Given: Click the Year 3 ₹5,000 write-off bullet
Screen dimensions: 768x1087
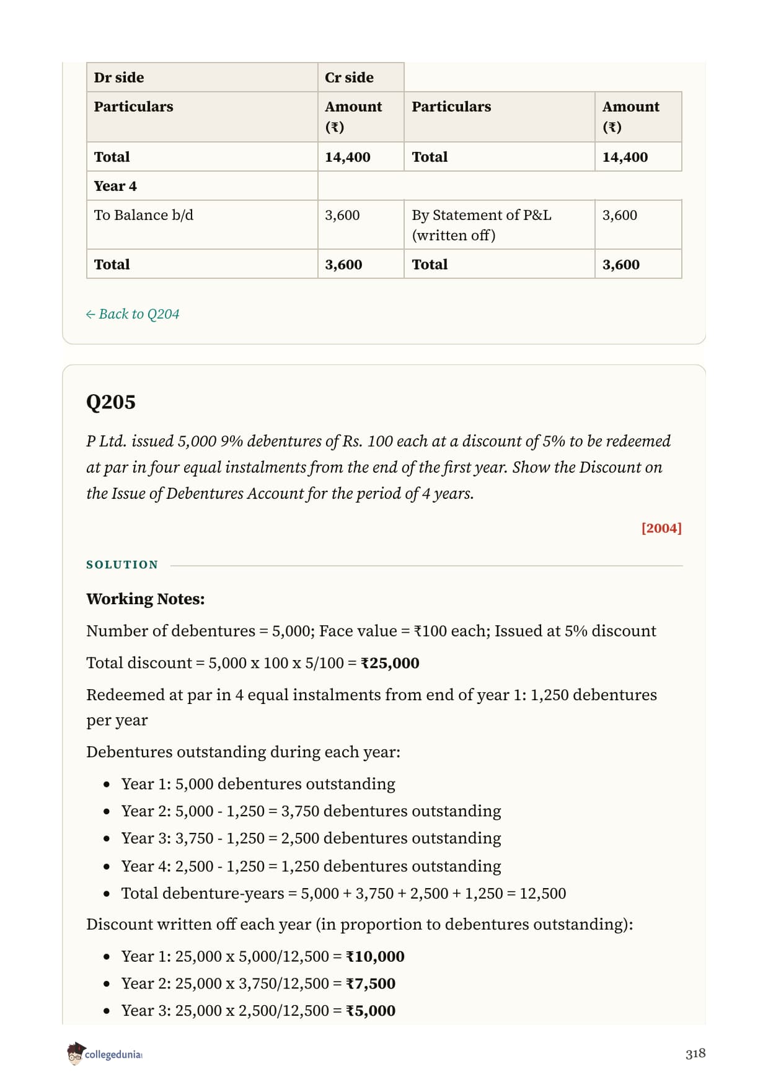Looking at the screenshot, I should click(258, 1011).
